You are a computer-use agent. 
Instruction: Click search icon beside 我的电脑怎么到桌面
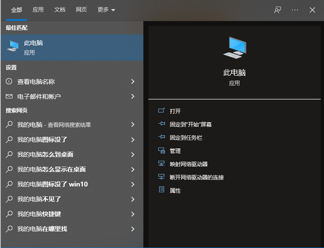9,155
